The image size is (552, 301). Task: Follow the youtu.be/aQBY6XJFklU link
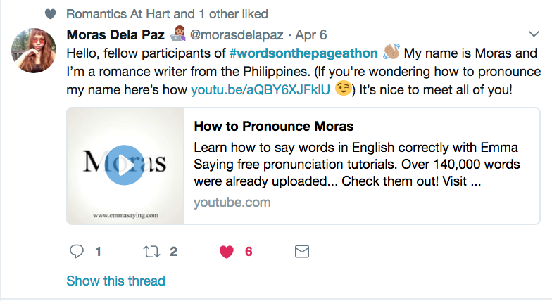pyautogui.click(x=270, y=89)
